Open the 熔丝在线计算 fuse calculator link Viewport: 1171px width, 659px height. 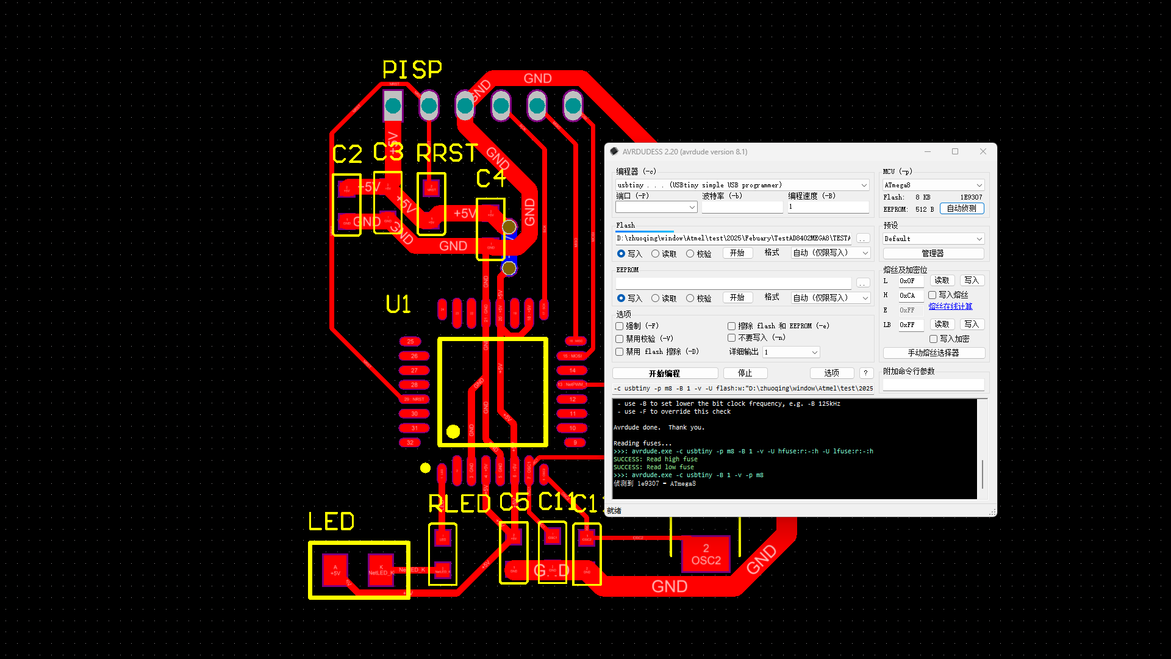click(950, 306)
